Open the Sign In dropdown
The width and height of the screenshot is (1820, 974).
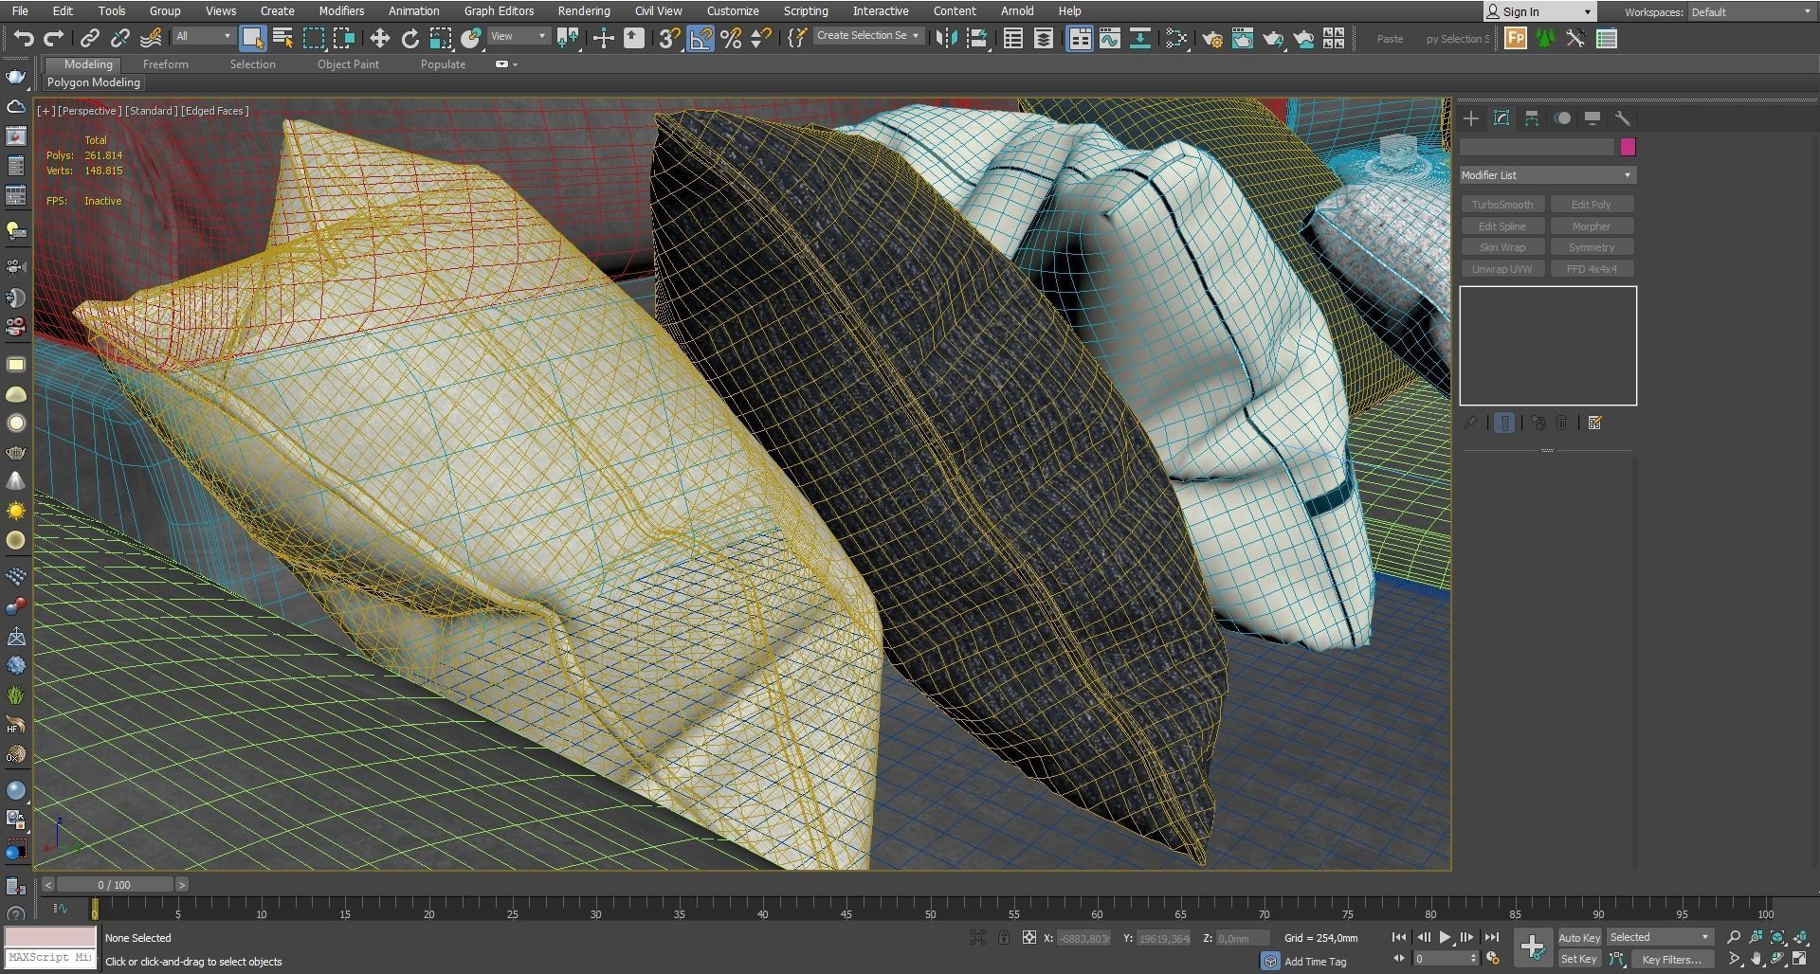click(x=1539, y=11)
